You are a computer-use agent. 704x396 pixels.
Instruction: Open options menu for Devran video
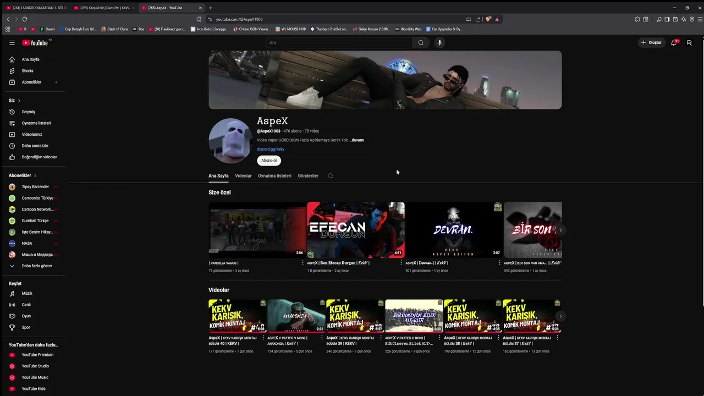click(x=499, y=263)
